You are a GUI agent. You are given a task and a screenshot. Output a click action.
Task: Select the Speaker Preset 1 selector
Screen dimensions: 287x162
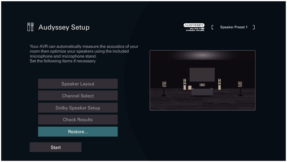[233, 27]
